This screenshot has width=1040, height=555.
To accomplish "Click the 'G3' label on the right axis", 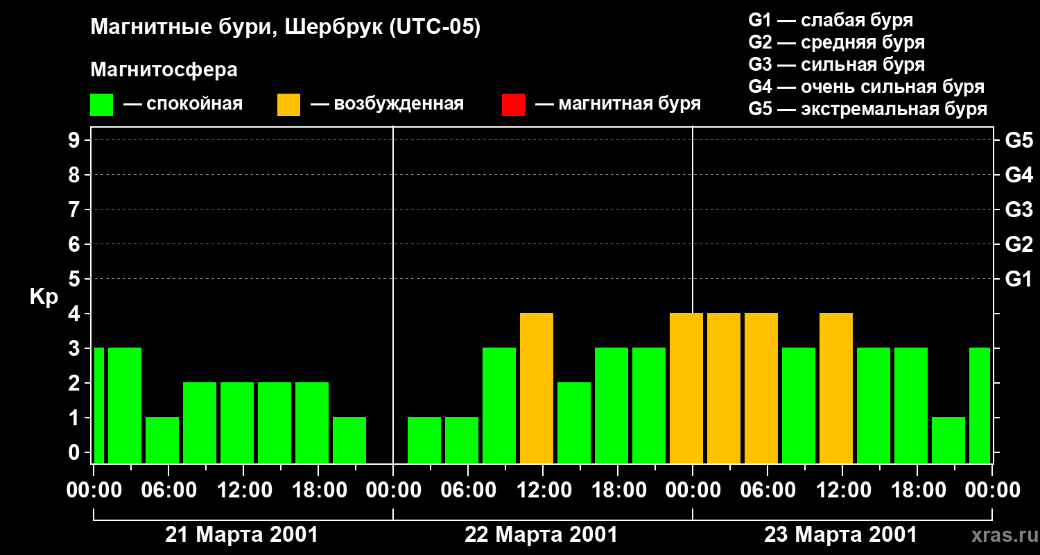I will tap(1019, 210).
